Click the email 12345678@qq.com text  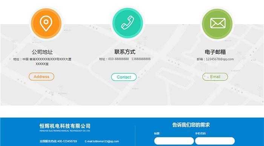click(x=220, y=59)
